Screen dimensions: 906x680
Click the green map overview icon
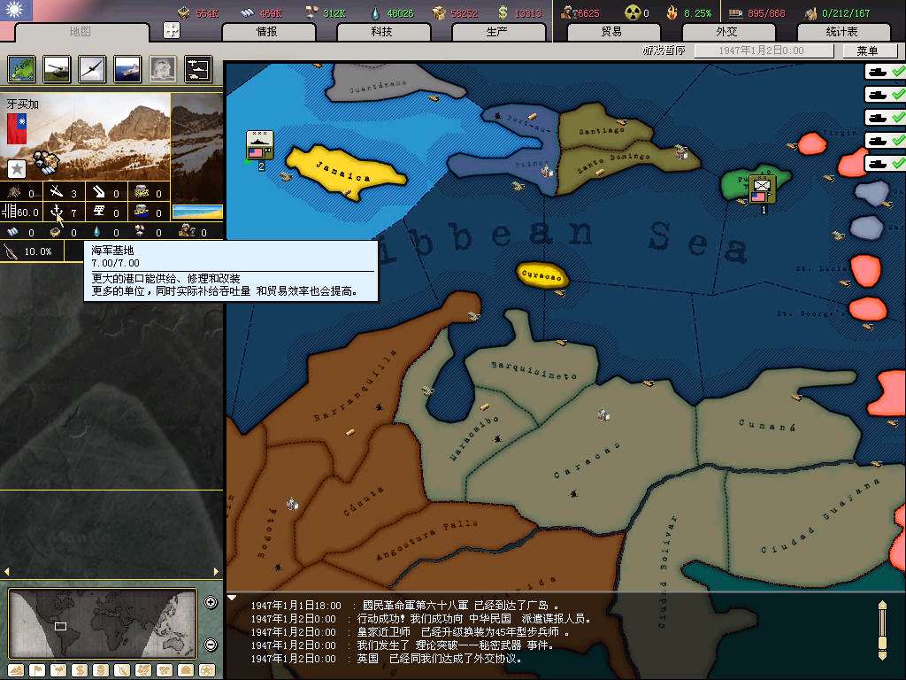pos(22,68)
